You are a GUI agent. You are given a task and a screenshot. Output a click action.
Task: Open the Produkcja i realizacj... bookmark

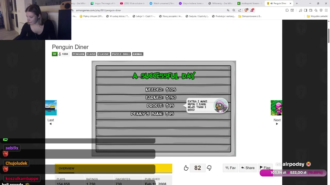click(224, 16)
